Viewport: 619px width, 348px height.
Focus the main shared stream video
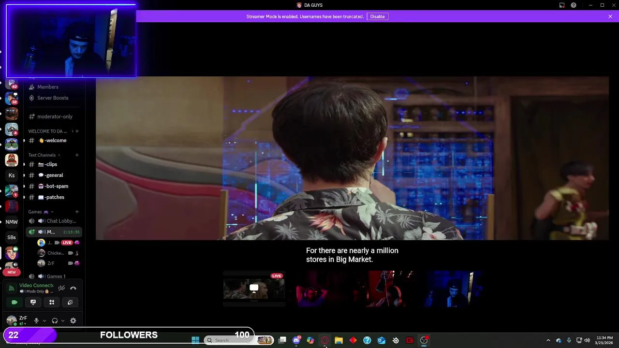352,158
